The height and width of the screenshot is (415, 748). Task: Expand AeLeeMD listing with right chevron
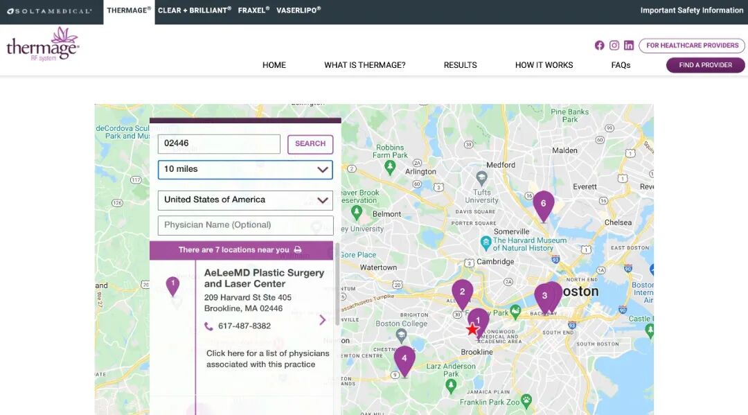(323, 319)
